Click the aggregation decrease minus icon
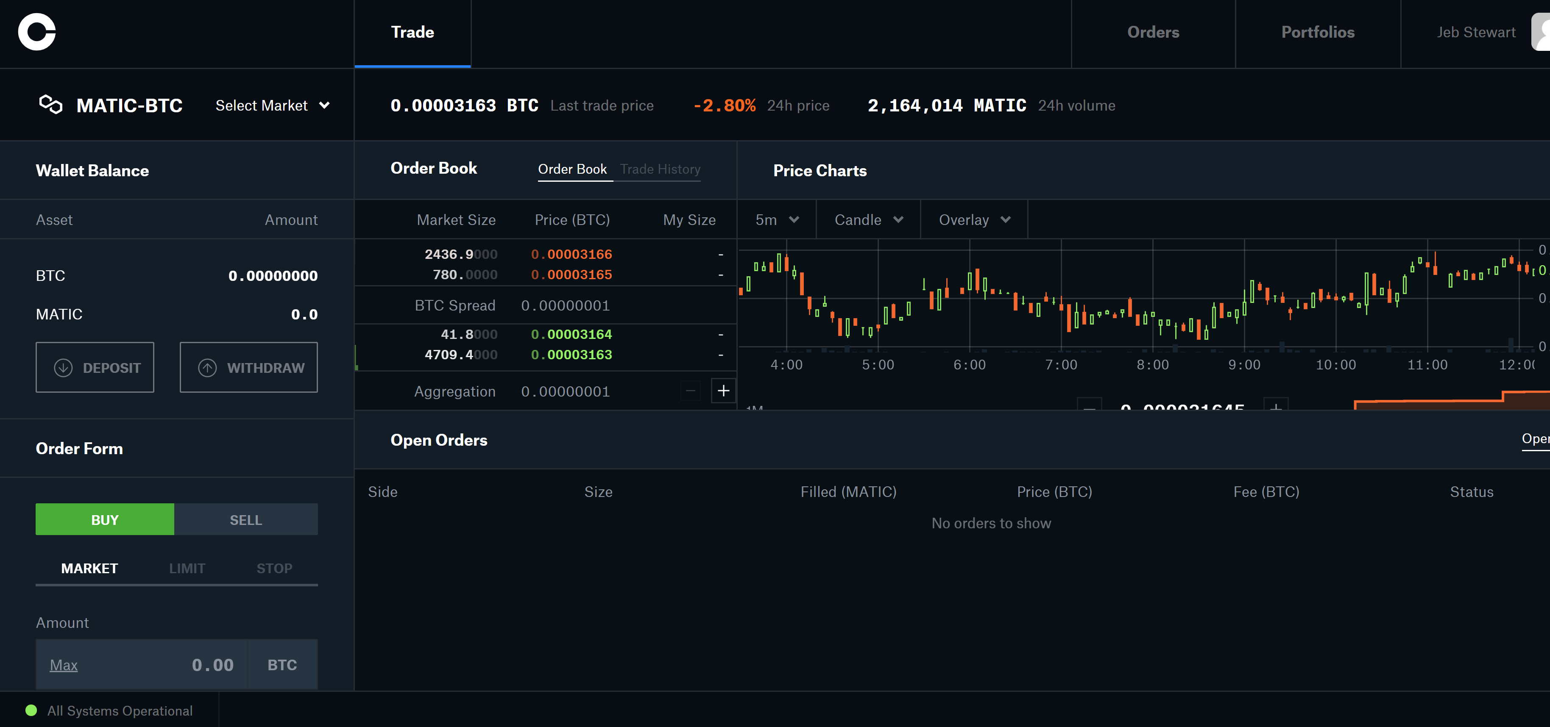The height and width of the screenshot is (727, 1550). tap(691, 390)
